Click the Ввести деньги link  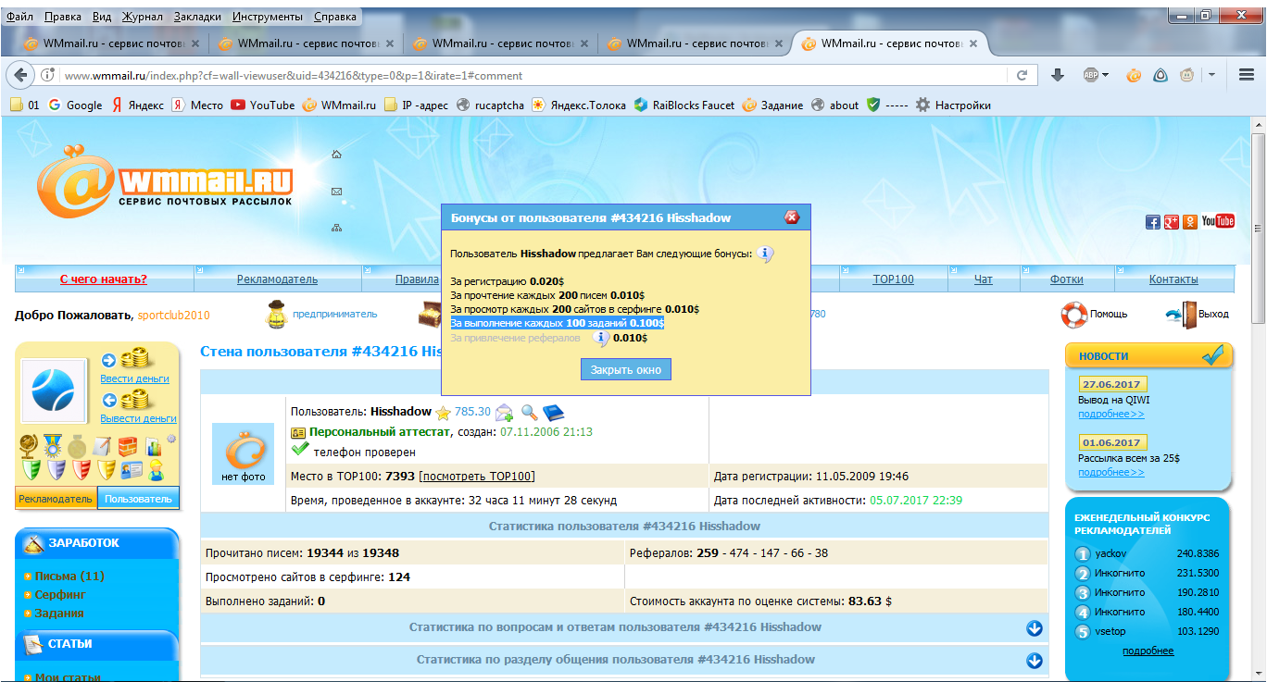coord(135,378)
